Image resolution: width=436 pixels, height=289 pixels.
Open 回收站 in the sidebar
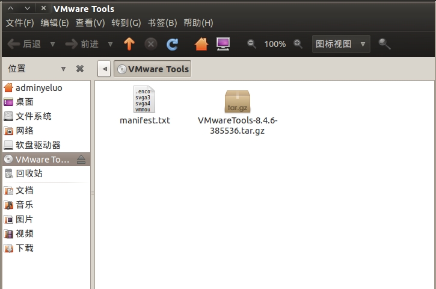[46, 173]
